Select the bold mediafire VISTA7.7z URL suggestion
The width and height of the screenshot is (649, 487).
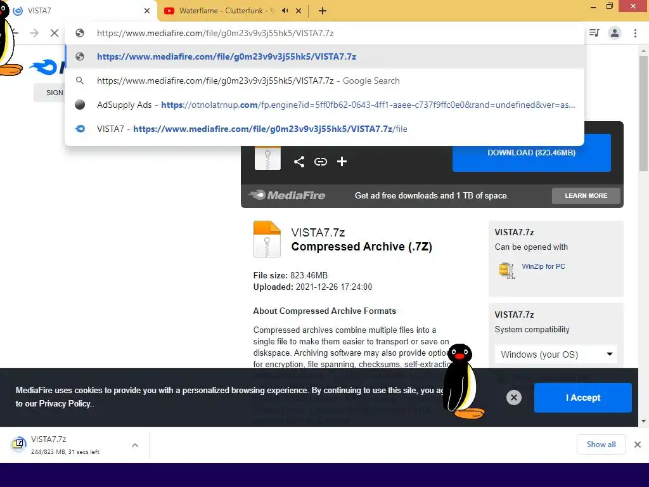tap(325, 56)
